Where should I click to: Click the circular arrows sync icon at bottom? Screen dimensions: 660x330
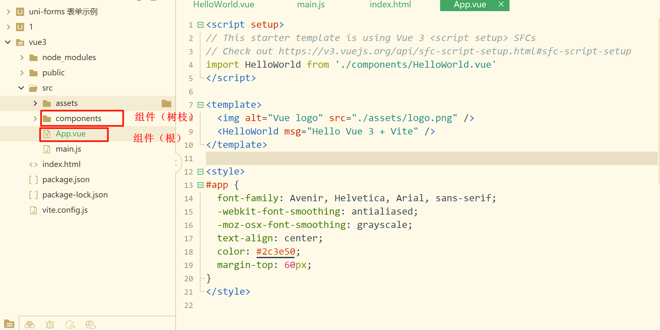pos(70,324)
